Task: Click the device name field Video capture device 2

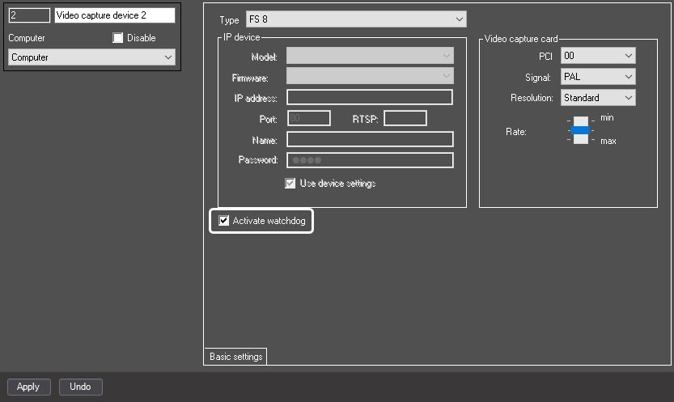Action: pyautogui.click(x=115, y=15)
